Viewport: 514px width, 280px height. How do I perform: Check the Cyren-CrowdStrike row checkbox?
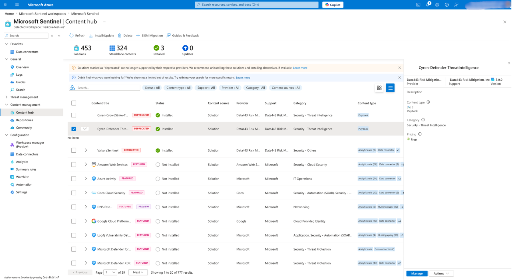tap(74, 115)
